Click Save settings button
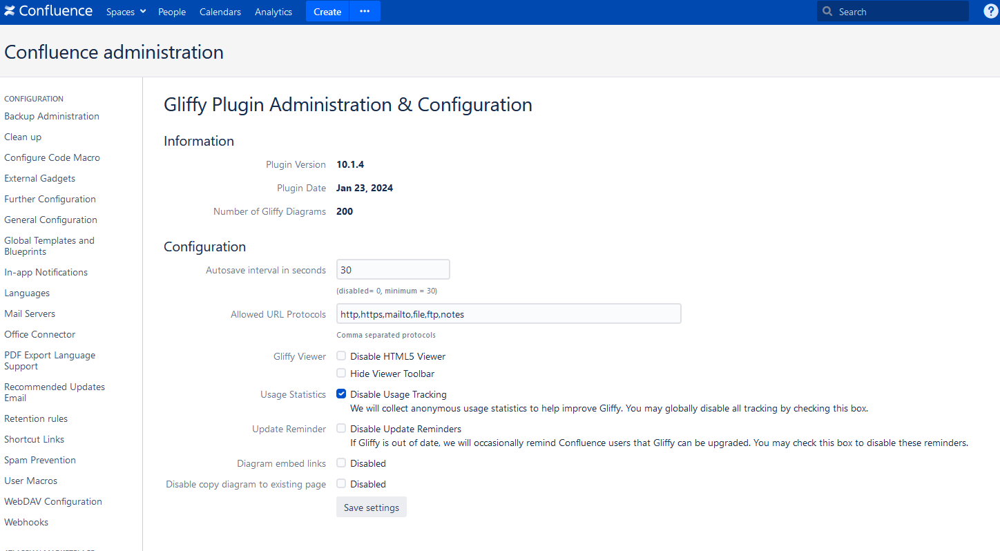Screen dimensions: 1000x551 pyautogui.click(x=372, y=507)
